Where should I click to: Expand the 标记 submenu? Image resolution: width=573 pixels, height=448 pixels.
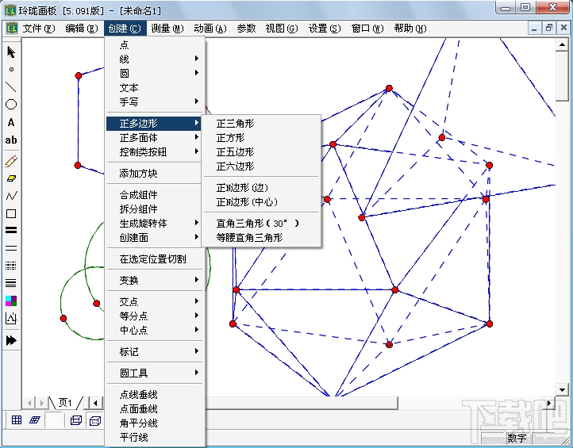pos(155,351)
